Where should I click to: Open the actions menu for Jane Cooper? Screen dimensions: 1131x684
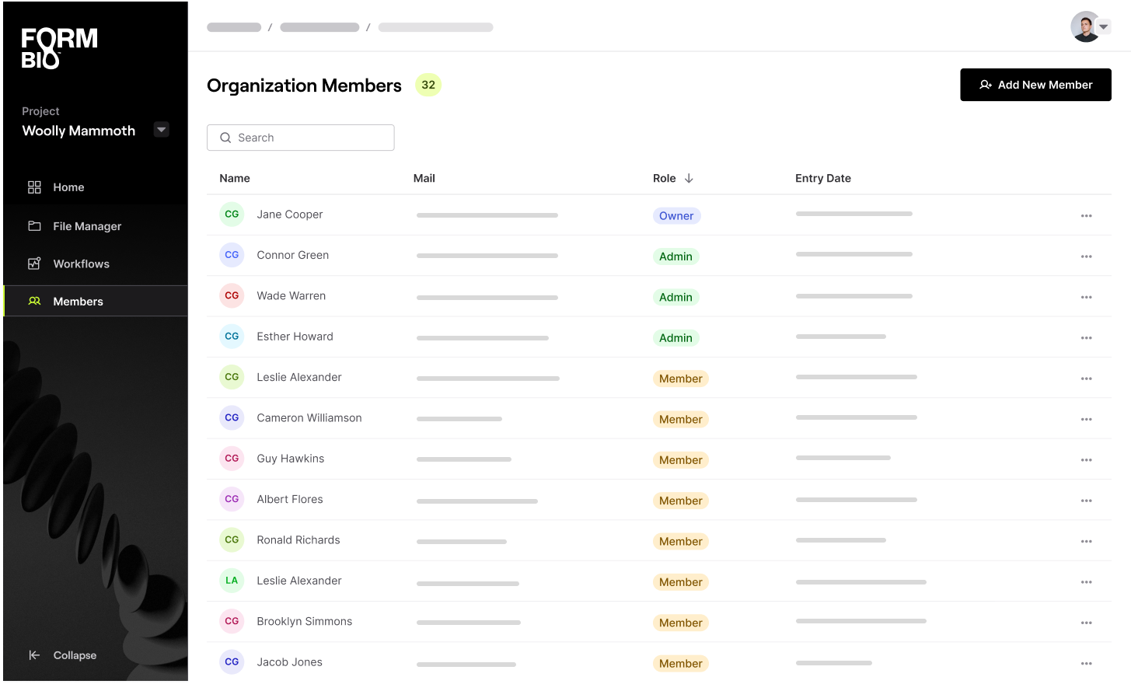(x=1086, y=215)
